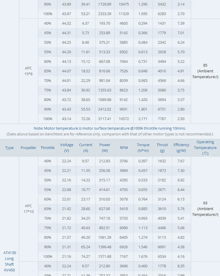Click the Torque (N*m) column header
The height and width of the screenshot is (276, 220).
(143, 148)
